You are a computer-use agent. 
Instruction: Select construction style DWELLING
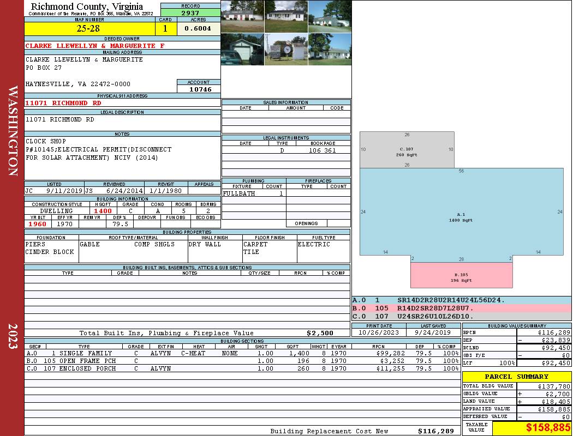57,211
